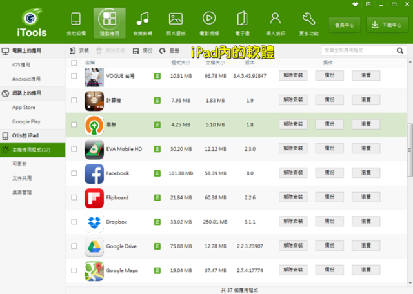Viewport: 413px width, 294px height.
Task: Check the Dropbox row checkbox
Action: click(x=74, y=222)
